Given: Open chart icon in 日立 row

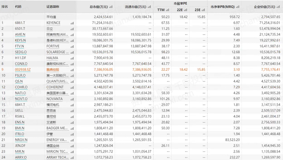Looking at the screenshot, I should pos(72,29).
